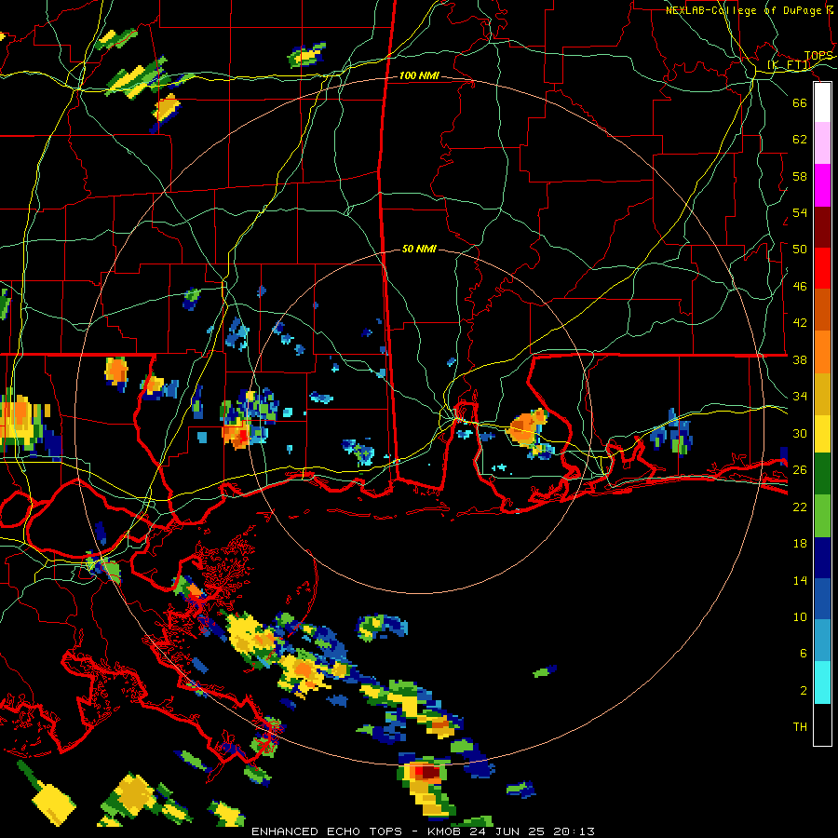The image size is (838, 838).
Task: Click the legend value 38
Action: tap(800, 359)
